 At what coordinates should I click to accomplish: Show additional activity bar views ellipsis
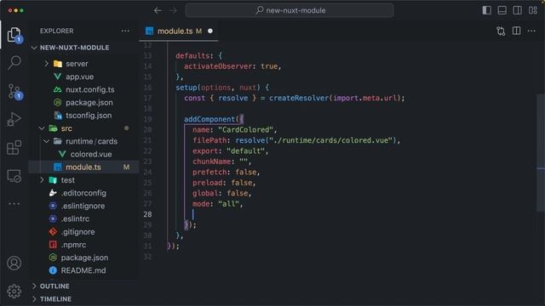click(x=14, y=204)
